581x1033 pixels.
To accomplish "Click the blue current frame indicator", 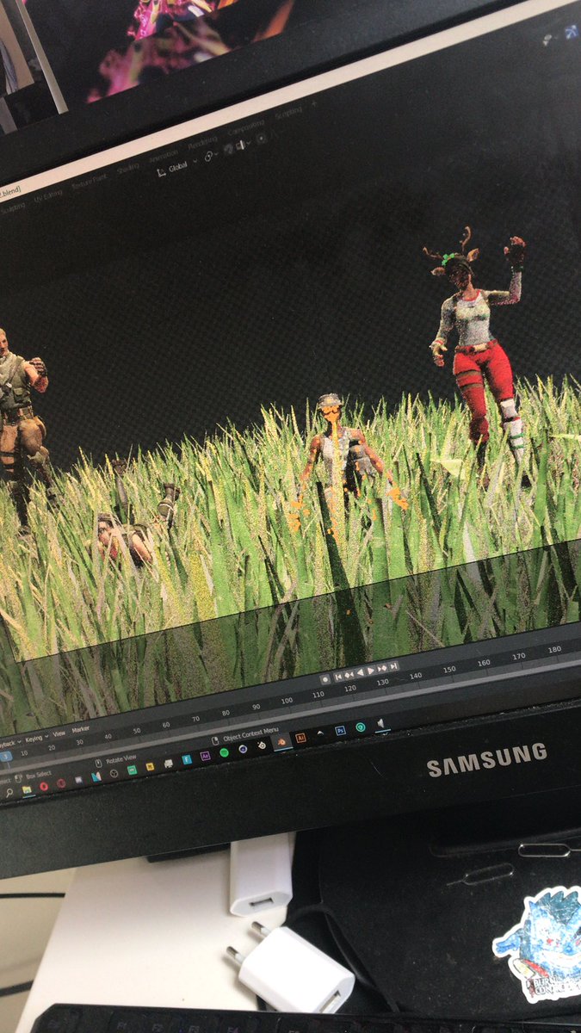I will point(5,757).
